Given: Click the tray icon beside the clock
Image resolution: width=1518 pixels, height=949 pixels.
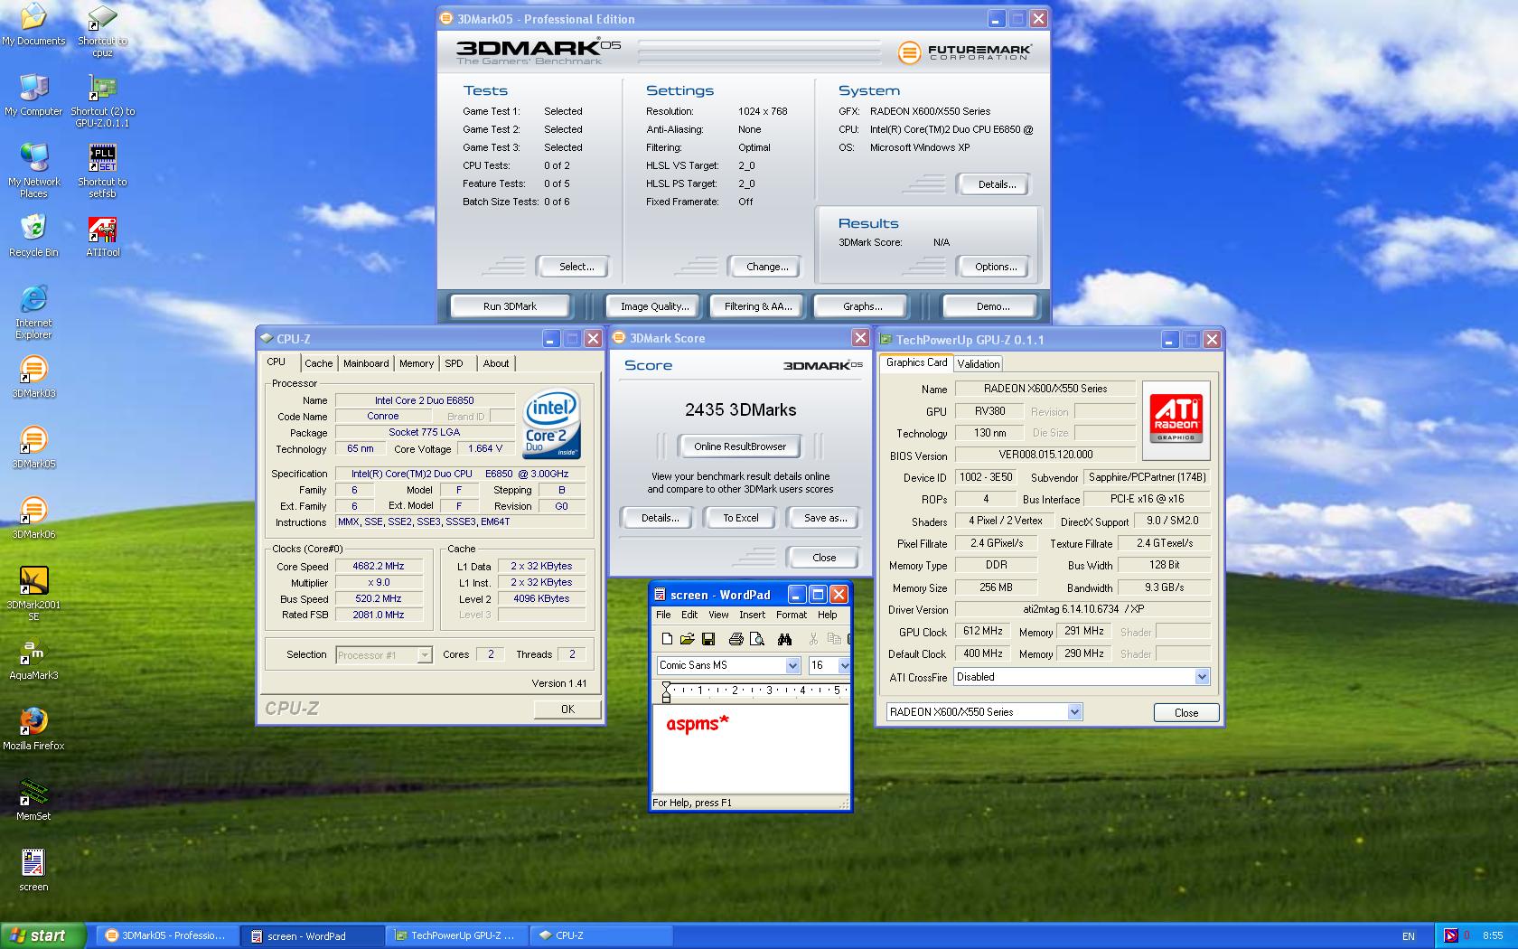Looking at the screenshot, I should pos(1451,935).
